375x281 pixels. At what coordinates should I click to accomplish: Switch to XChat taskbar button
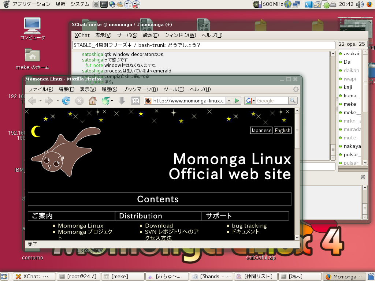click(x=34, y=277)
